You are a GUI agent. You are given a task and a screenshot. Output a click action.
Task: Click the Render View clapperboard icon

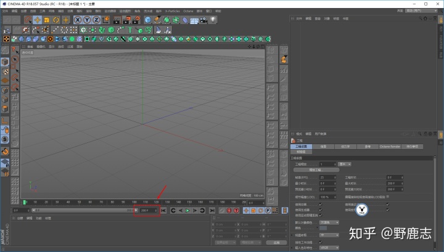coord(117,20)
